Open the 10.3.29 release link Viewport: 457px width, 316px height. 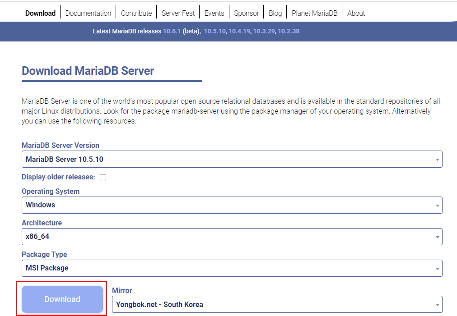tap(264, 31)
